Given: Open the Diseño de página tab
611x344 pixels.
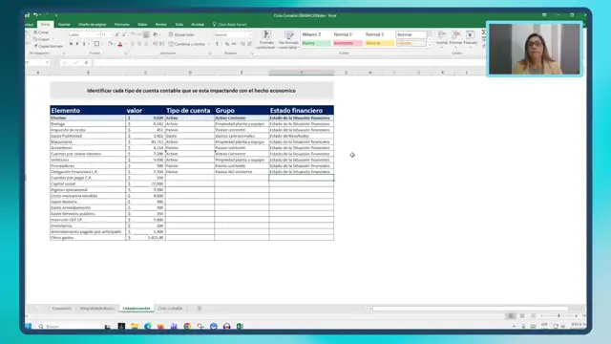Looking at the screenshot, I should (x=92, y=24).
